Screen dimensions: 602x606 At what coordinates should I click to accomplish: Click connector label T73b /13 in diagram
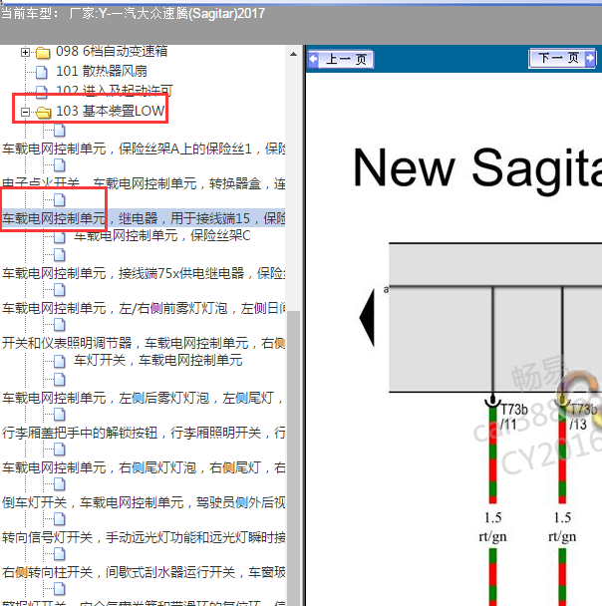pos(583,417)
